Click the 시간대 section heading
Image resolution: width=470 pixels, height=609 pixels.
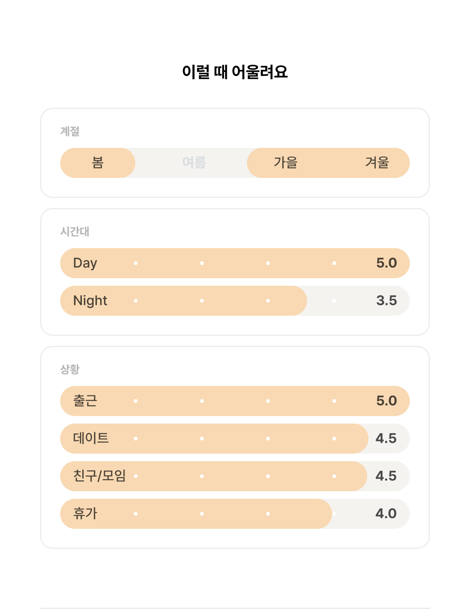point(75,232)
